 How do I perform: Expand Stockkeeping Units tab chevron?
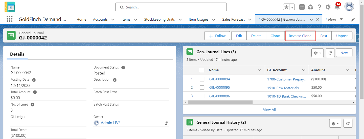[x=180, y=20]
